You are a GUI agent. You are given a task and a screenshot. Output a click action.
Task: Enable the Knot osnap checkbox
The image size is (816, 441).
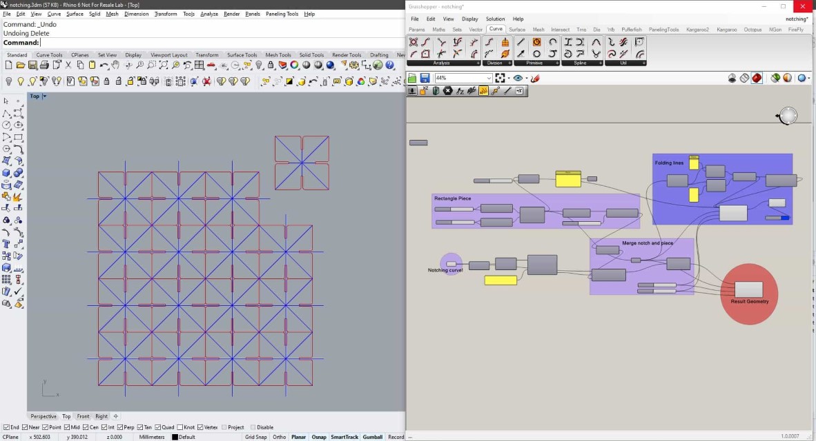click(x=179, y=427)
